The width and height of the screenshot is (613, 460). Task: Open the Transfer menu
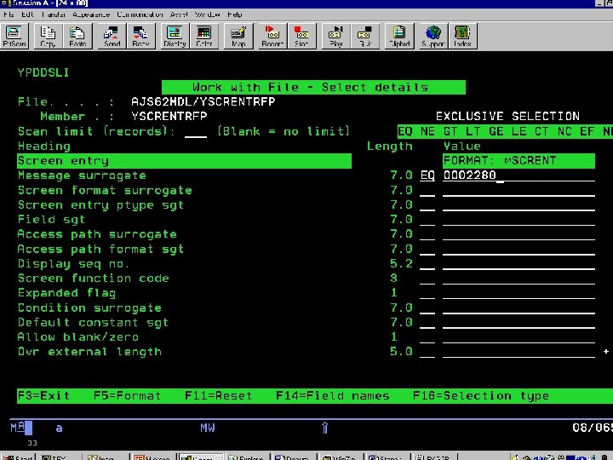(54, 14)
